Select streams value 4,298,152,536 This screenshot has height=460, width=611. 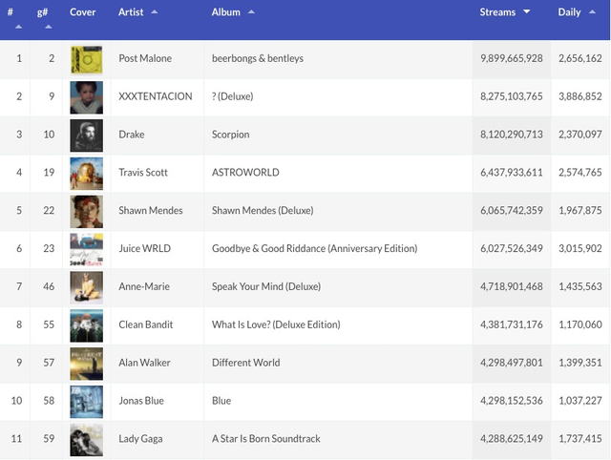click(512, 401)
